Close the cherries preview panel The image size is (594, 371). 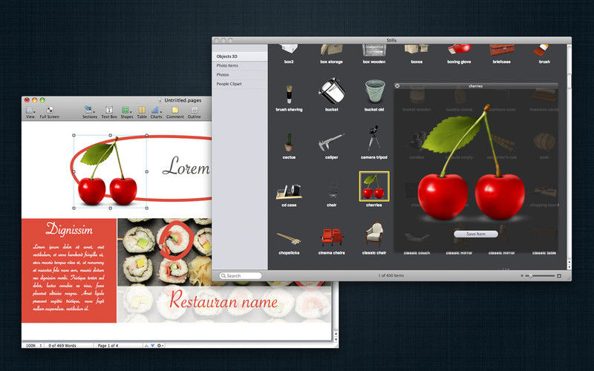[397, 86]
